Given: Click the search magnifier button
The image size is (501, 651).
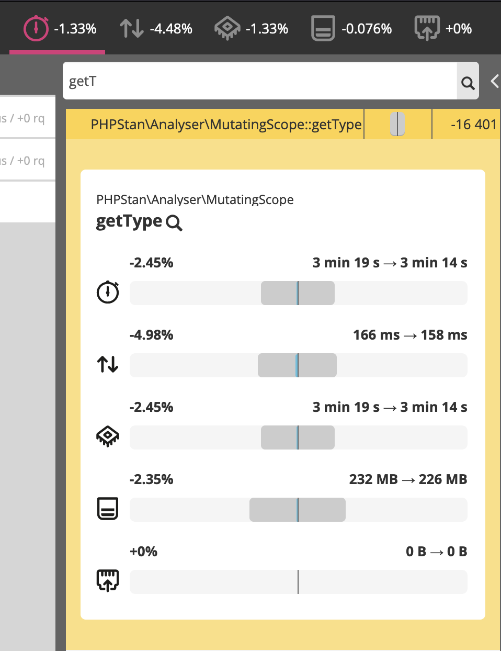Looking at the screenshot, I should (x=468, y=82).
